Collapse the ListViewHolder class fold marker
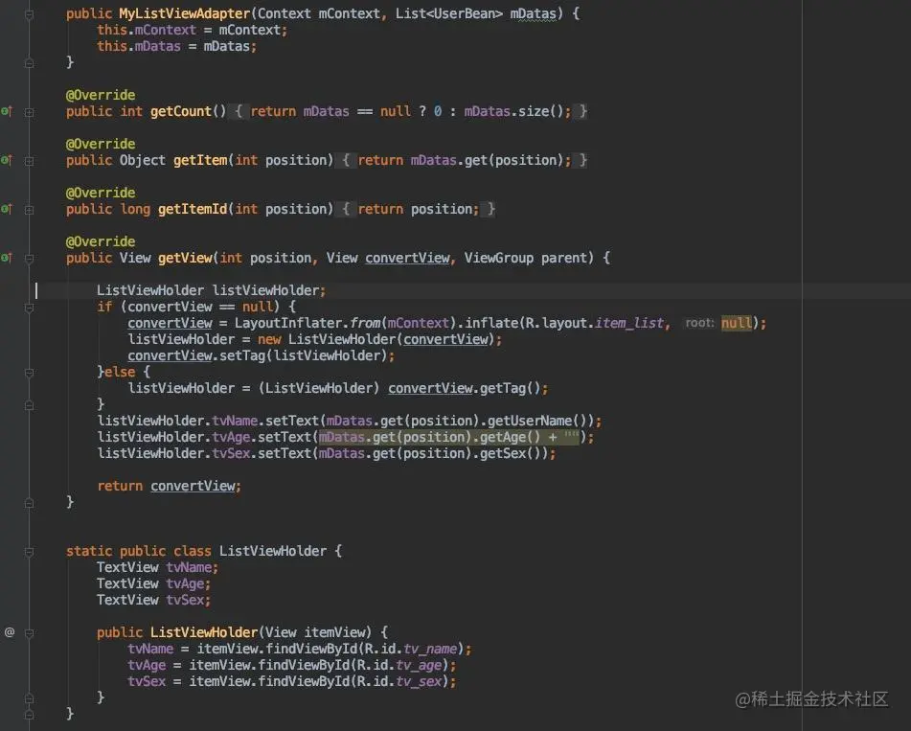 [x=29, y=552]
